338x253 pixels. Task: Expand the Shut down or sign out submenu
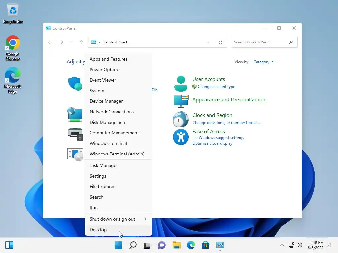118,219
